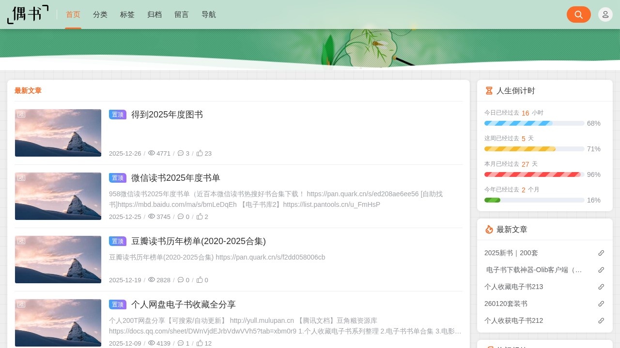Click the flame icon beside 最新文章
This screenshot has width=620, height=348.
(x=489, y=229)
